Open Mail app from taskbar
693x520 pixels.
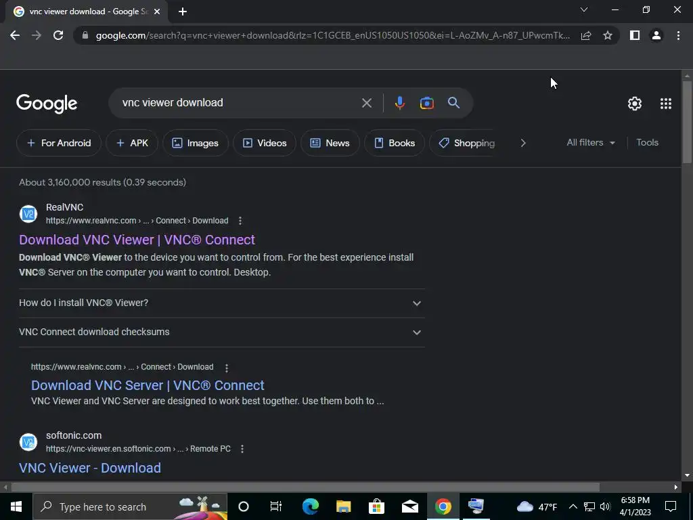pyautogui.click(x=409, y=506)
